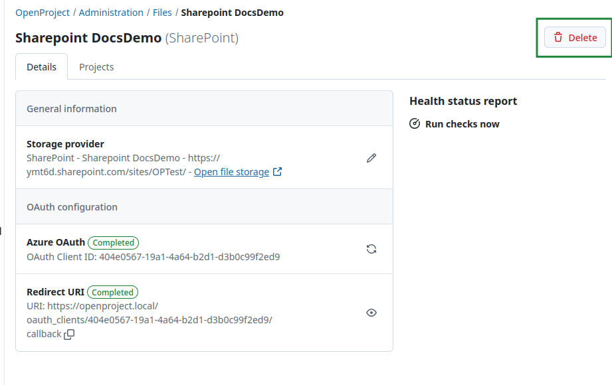Screen dimensions: 612x385
Task: Select the Details tab
Action: coord(41,66)
